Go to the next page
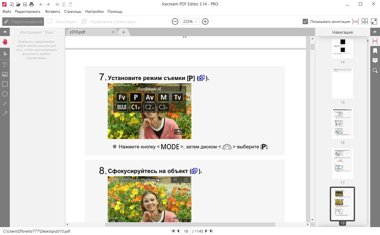The width and height of the screenshot is (380, 235). point(206,231)
